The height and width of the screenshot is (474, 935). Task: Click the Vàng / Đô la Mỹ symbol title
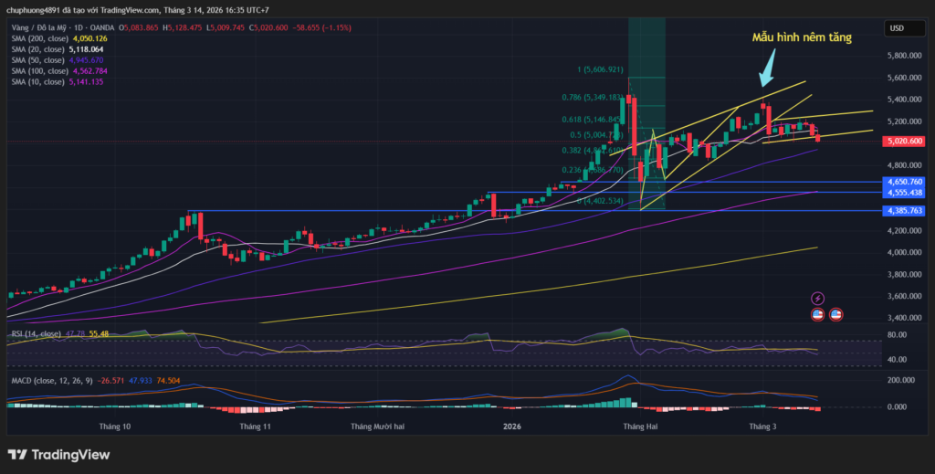tap(39, 28)
